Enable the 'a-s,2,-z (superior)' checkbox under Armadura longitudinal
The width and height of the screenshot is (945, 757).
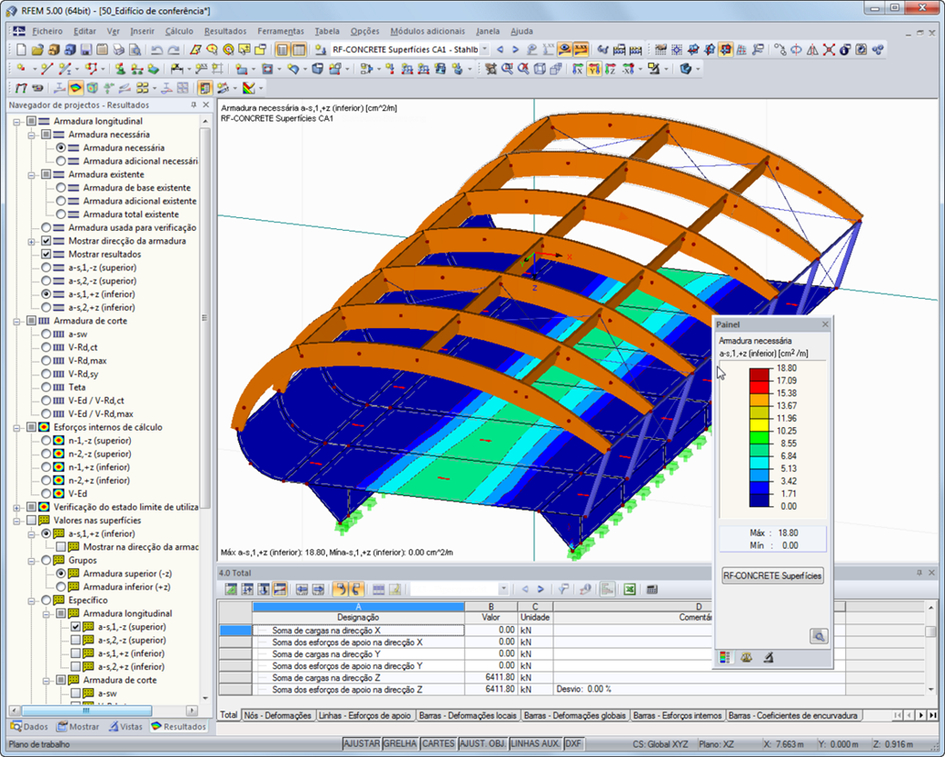point(76,640)
